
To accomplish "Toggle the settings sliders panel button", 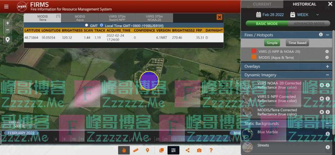I will (173, 150).
